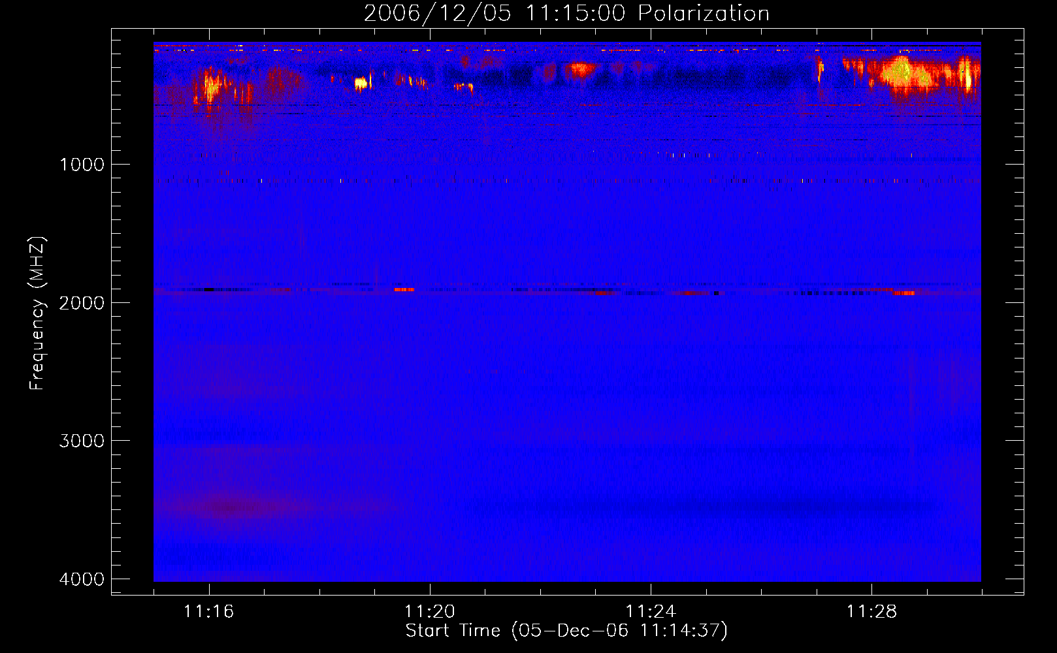Image resolution: width=1057 pixels, height=653 pixels.
Task: Click the red segment at 2000 MHz near 11:28:35
Action: click(904, 293)
